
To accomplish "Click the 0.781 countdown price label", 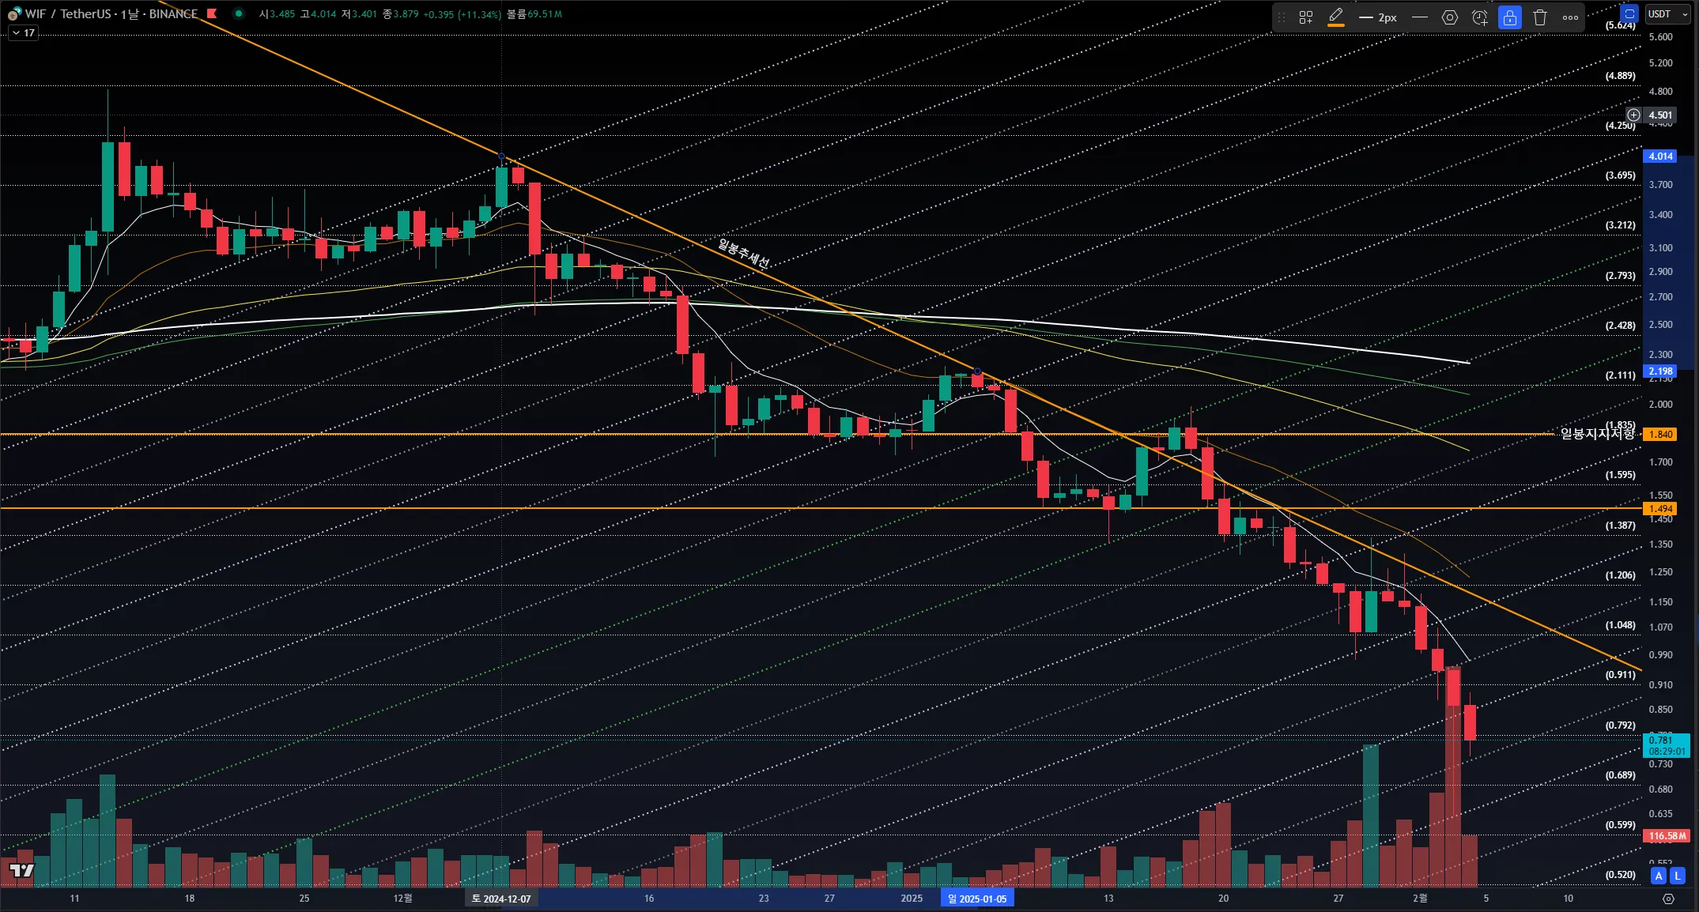I will [1666, 745].
